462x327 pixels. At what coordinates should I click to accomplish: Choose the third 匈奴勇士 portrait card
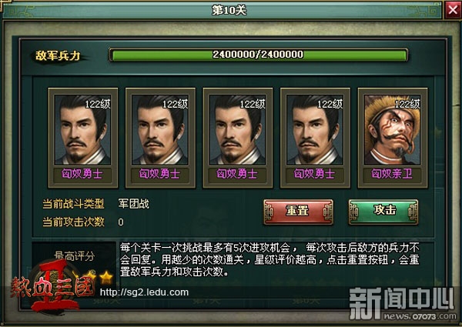point(238,138)
